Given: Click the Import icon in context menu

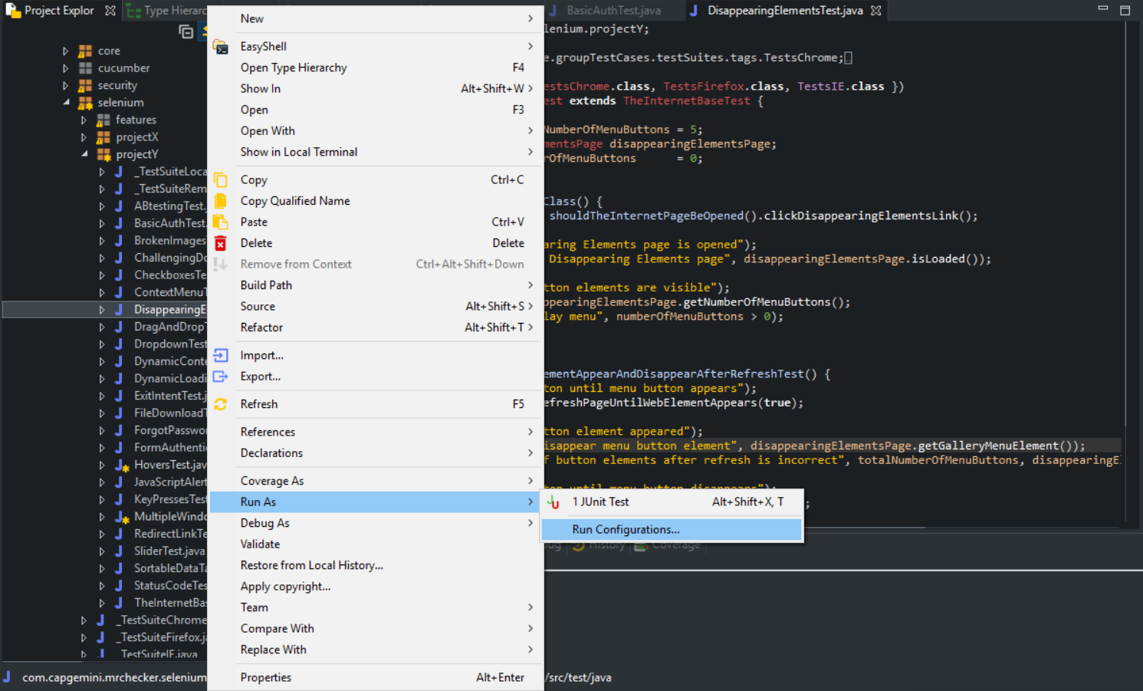Looking at the screenshot, I should (221, 355).
